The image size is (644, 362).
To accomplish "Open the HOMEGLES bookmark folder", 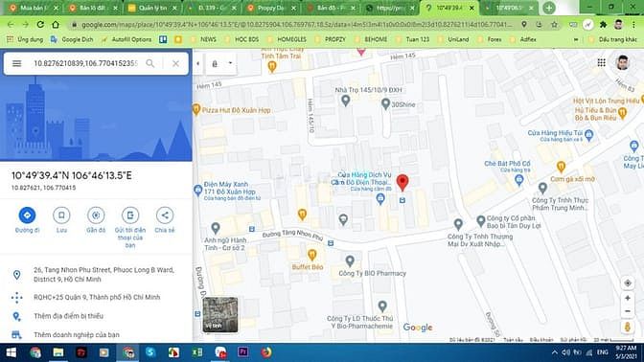I will coord(287,39).
